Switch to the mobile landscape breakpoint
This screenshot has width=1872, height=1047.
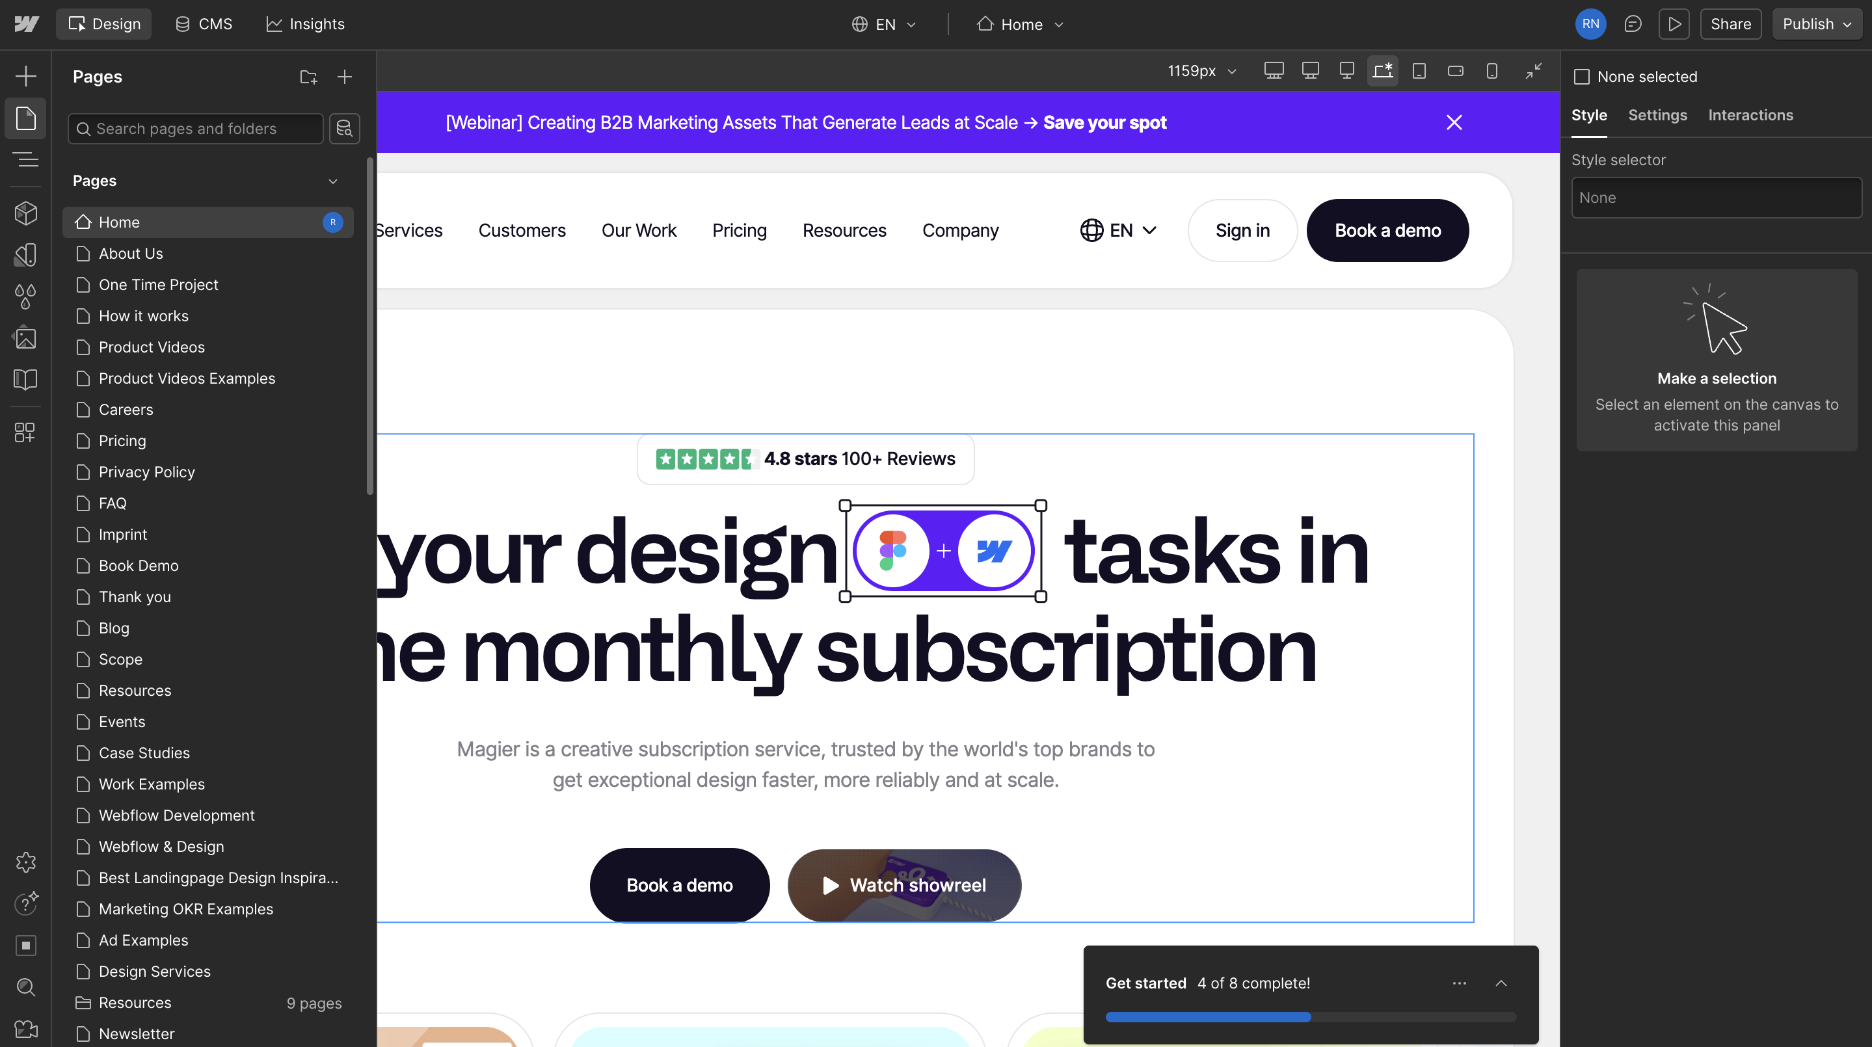click(x=1455, y=70)
